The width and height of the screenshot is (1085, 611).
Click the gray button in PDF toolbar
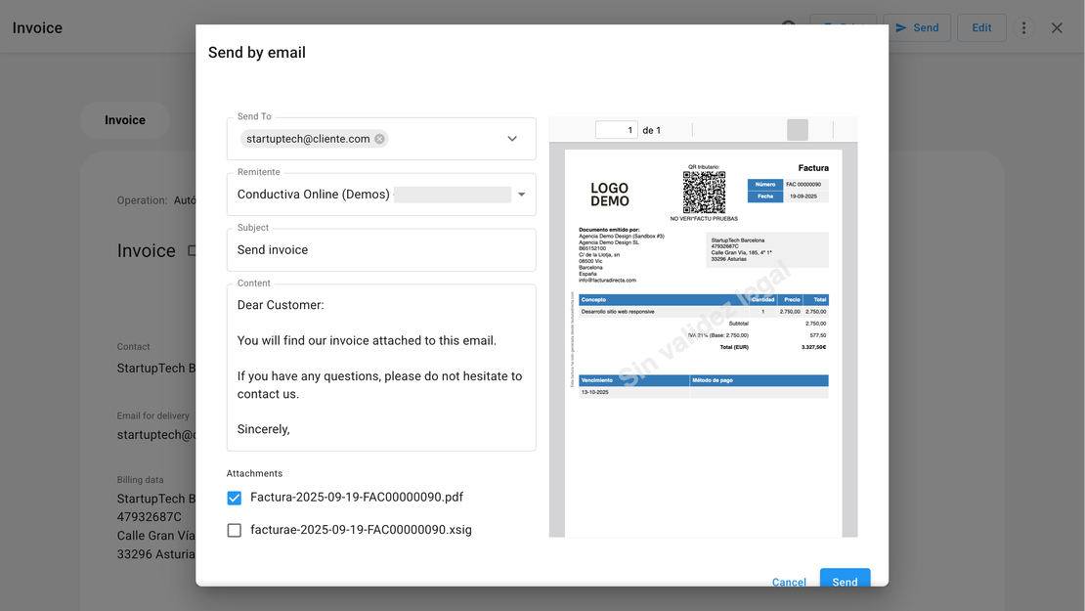798,130
